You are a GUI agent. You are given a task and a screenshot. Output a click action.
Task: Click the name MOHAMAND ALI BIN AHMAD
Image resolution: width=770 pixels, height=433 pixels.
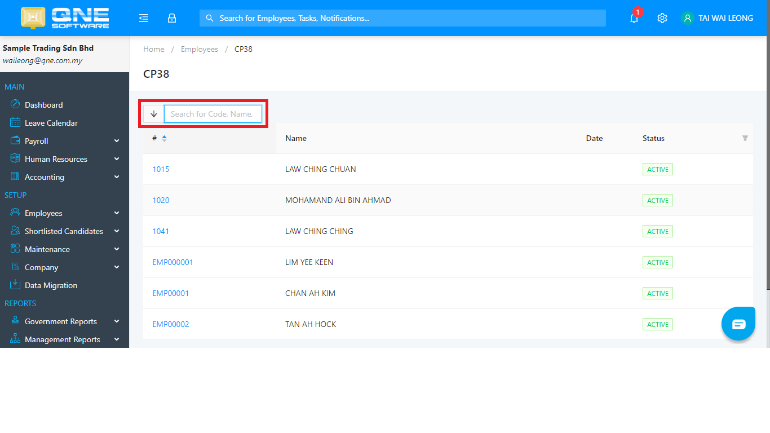[x=338, y=200]
